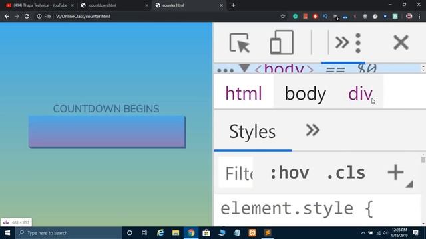The width and height of the screenshot is (426, 239).
Task: Click the address bar URL
Action: pos(83,16)
